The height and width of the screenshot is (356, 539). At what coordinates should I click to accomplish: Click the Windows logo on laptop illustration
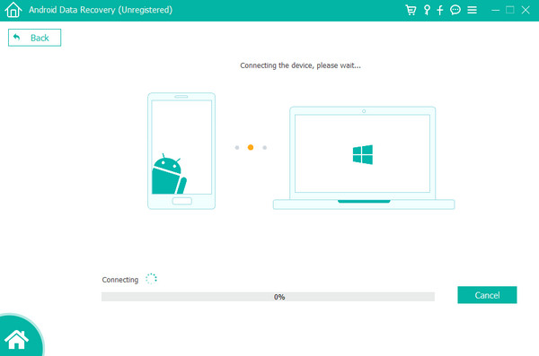click(363, 154)
